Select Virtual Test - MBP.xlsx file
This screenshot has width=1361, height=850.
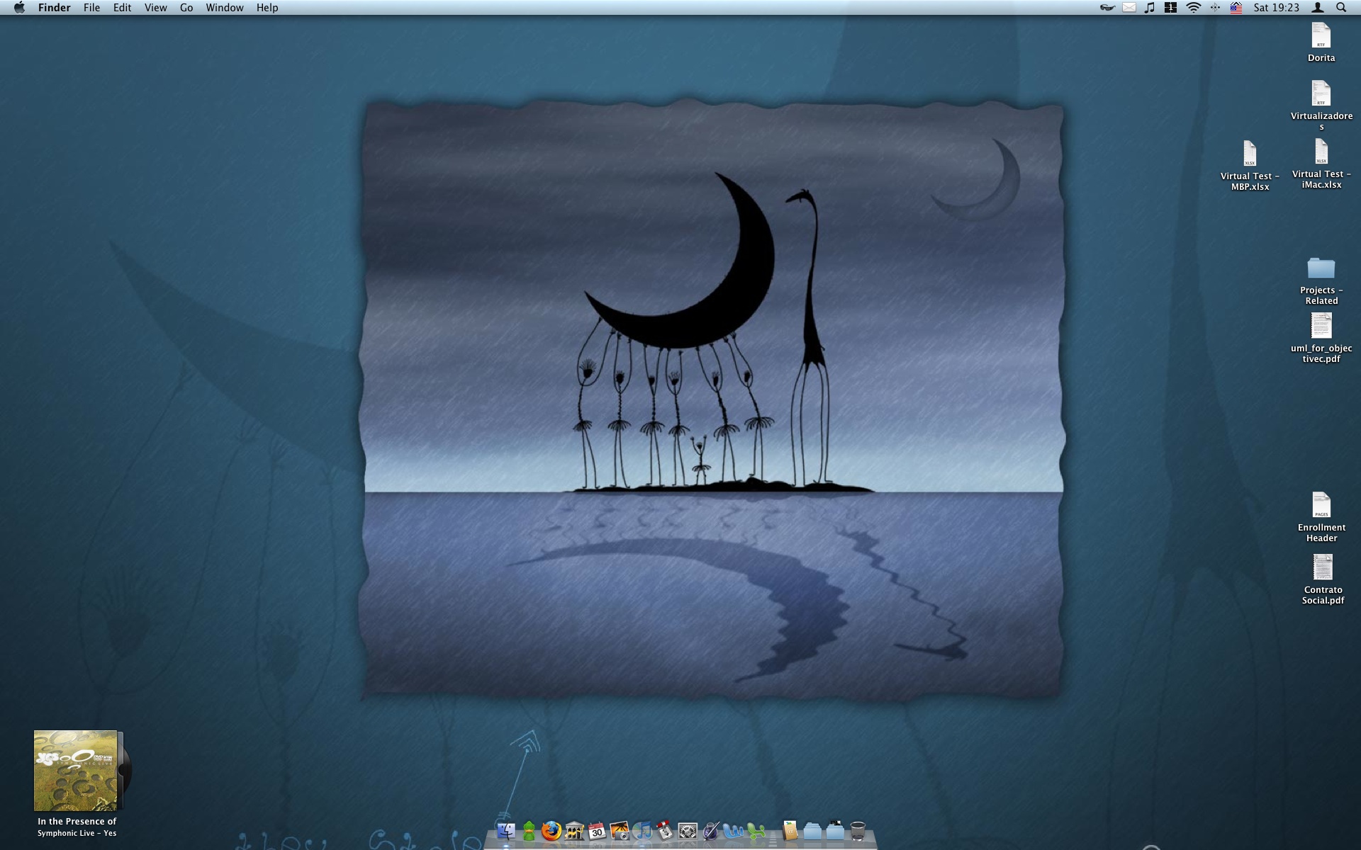(1250, 166)
